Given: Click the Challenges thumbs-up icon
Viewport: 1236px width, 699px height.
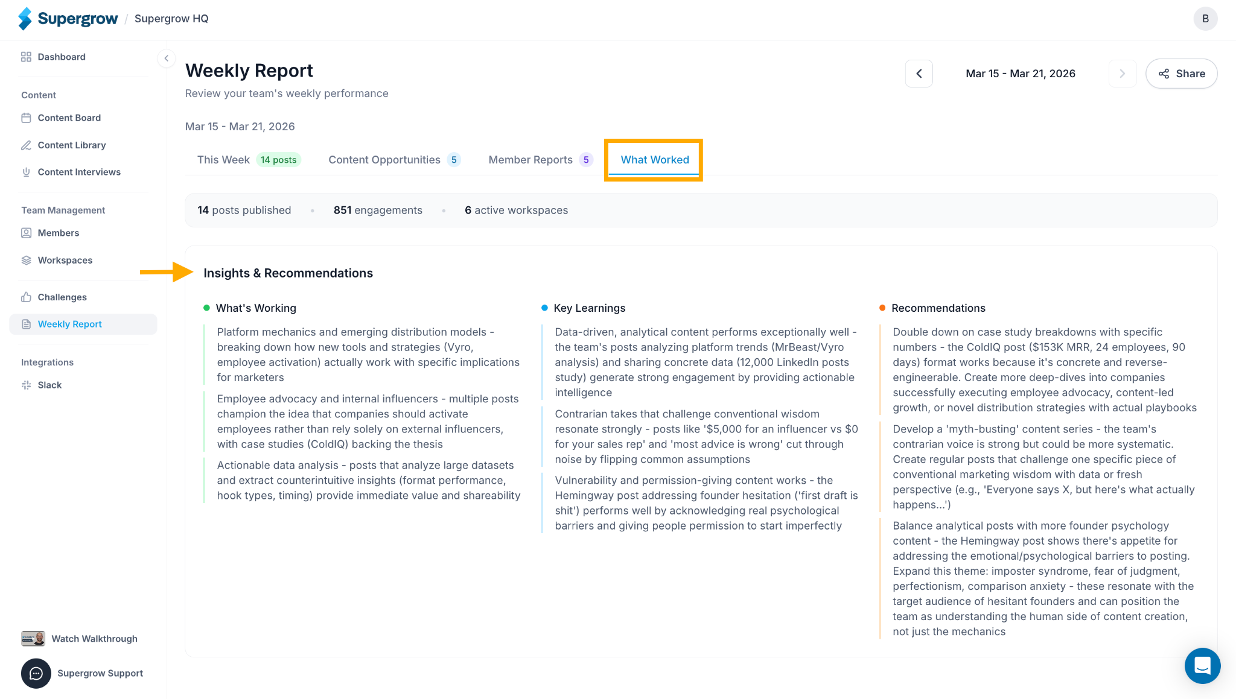Looking at the screenshot, I should (26, 297).
